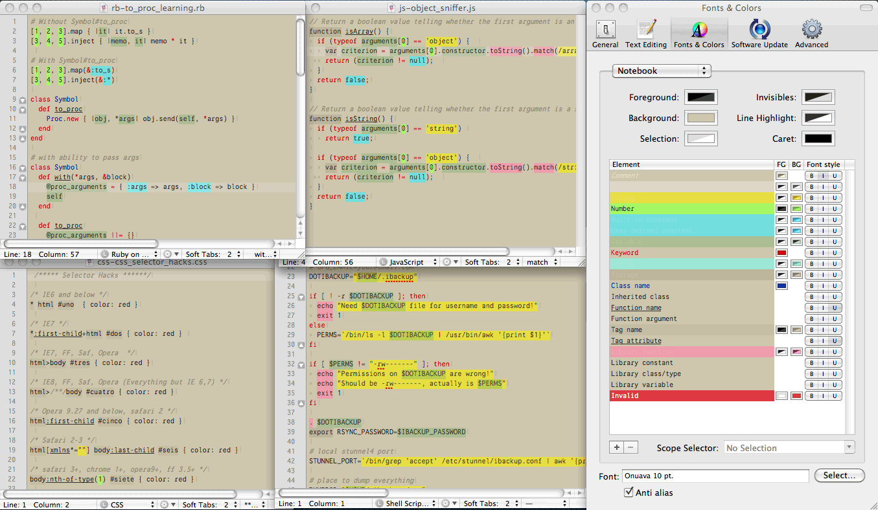Screen dimensions: 878x510
Task: Click the font Select... button
Action: pyautogui.click(x=839, y=475)
